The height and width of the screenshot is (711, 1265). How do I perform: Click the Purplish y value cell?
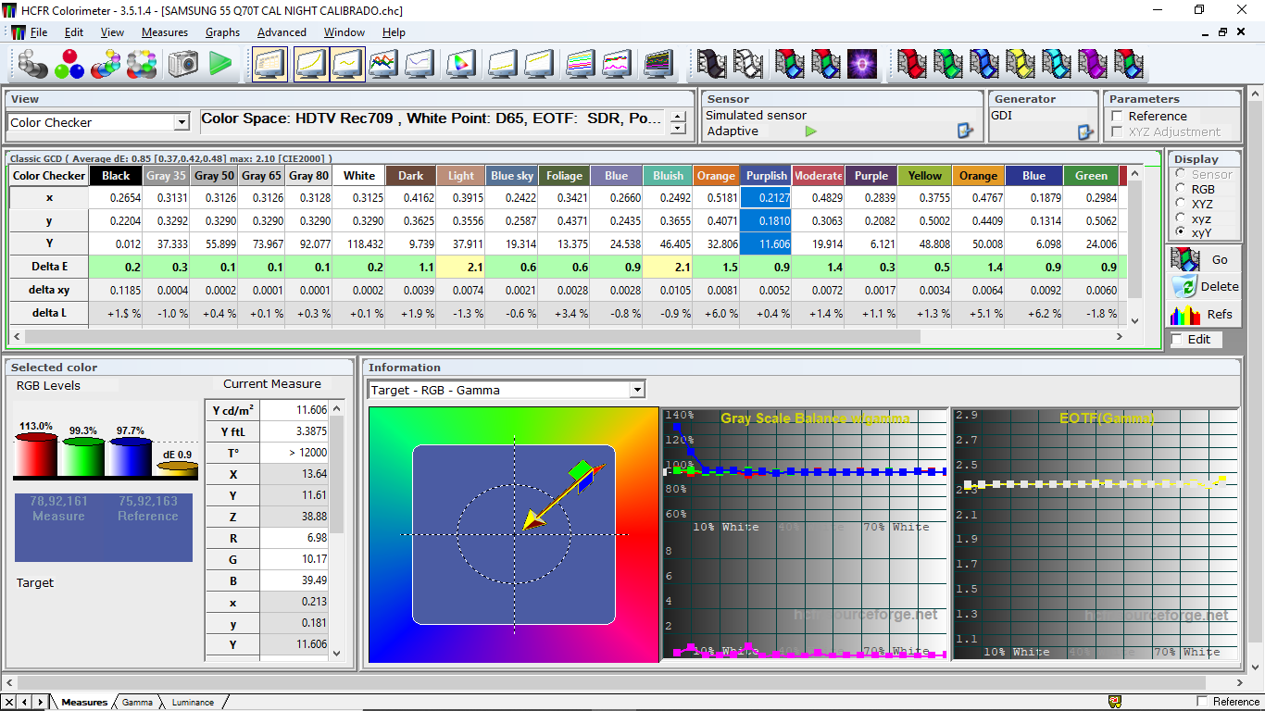(765, 221)
